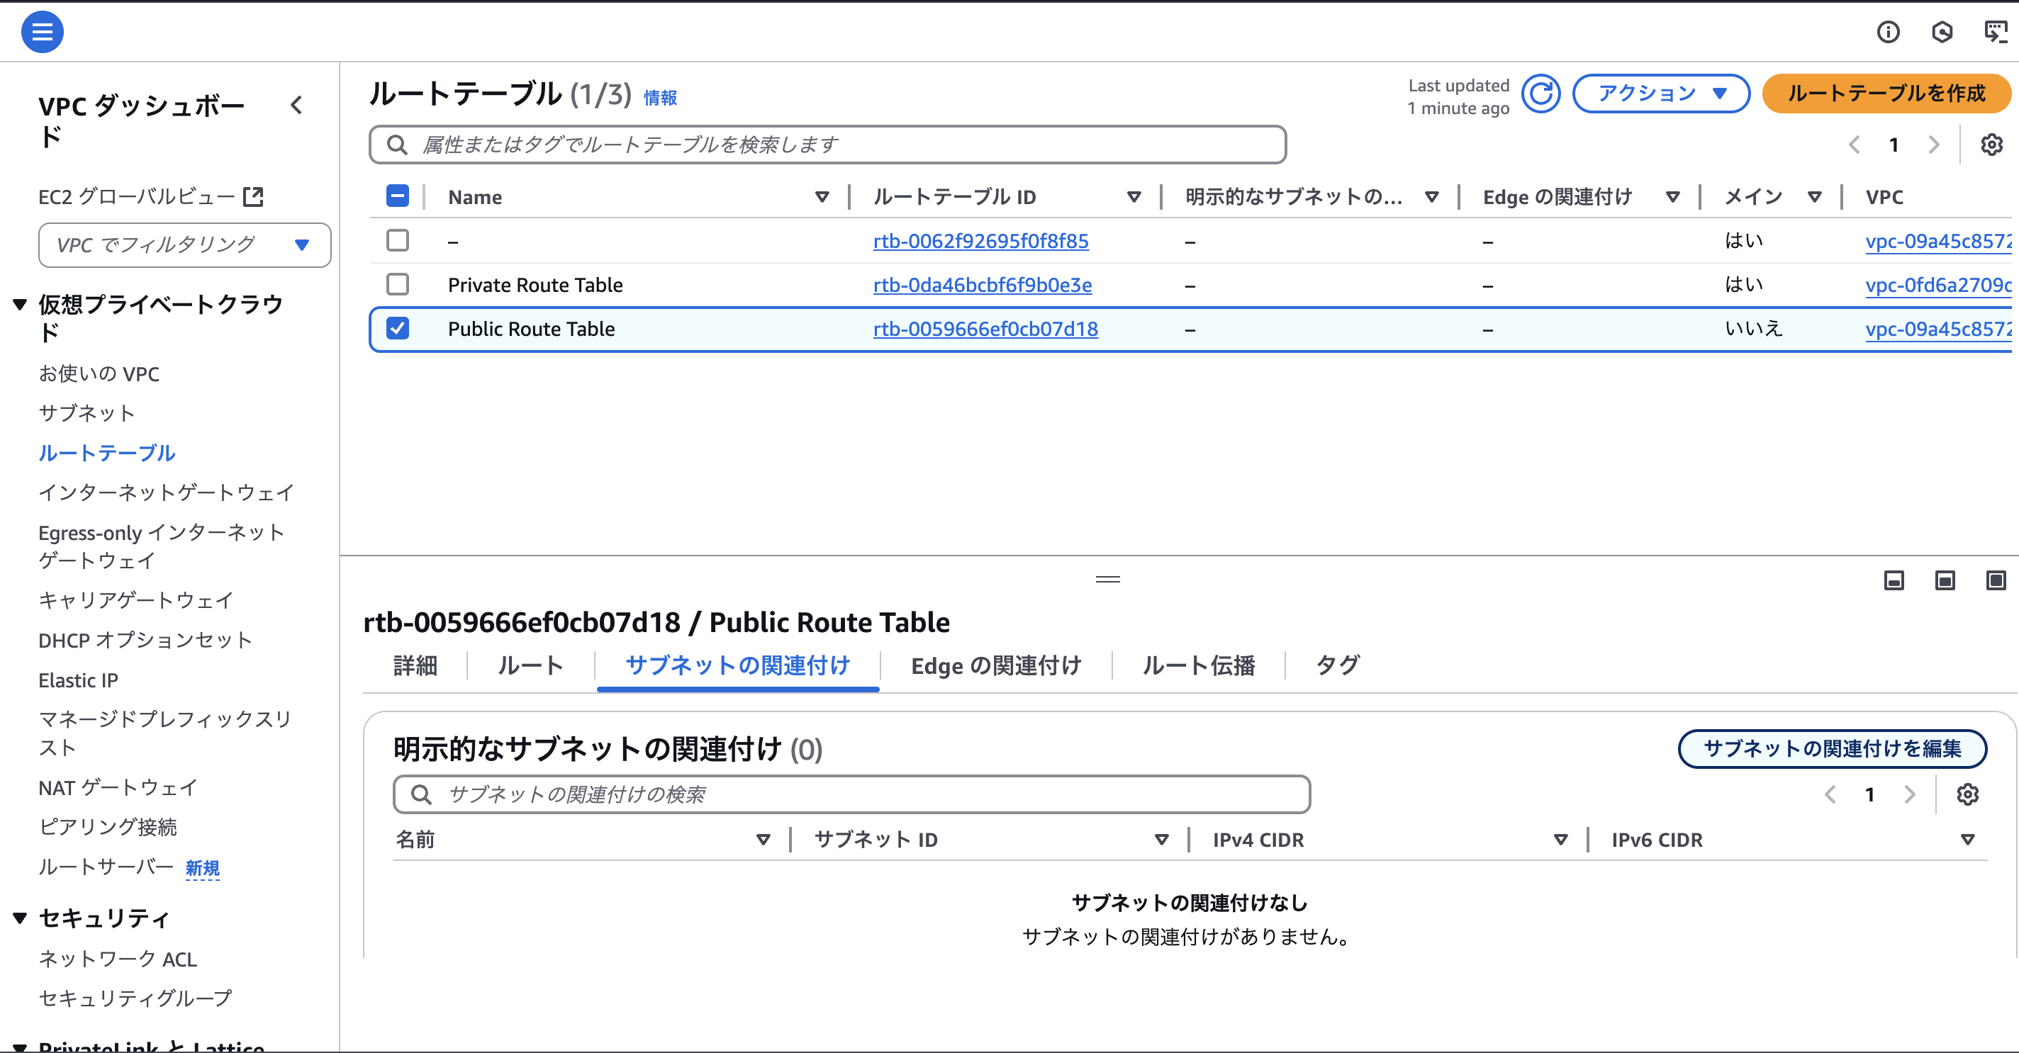Image resolution: width=2019 pixels, height=1053 pixels.
Task: Maximize the details split panel
Action: (1996, 580)
